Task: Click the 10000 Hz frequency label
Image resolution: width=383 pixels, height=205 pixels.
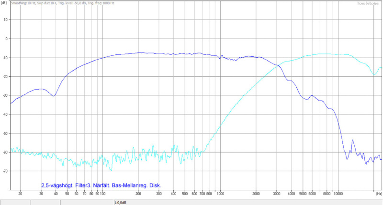Action: click(x=338, y=194)
